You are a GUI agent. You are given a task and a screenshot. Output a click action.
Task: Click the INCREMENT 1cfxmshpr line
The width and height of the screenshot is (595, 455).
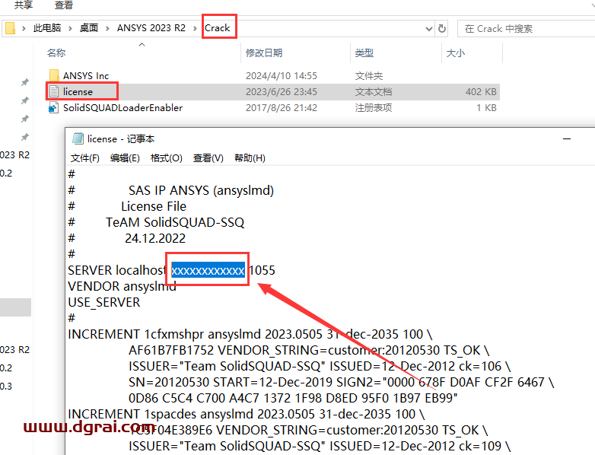tap(250, 334)
